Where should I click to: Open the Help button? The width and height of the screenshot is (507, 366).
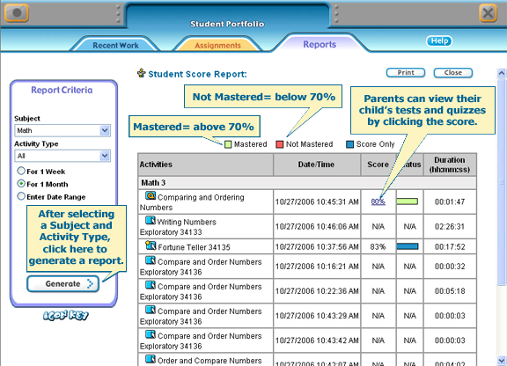coord(439,41)
